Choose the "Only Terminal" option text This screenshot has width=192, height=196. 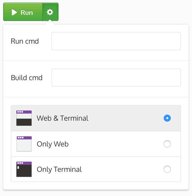[59, 169]
